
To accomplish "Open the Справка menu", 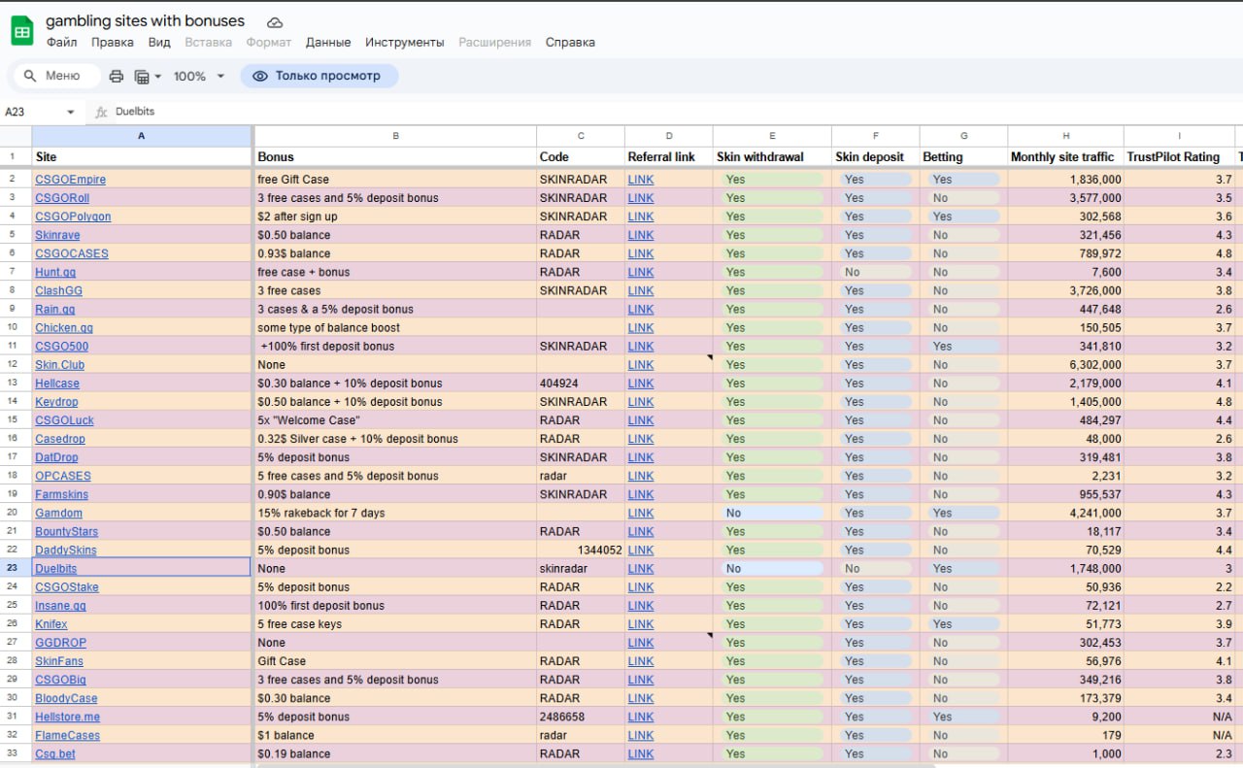I will pyautogui.click(x=570, y=42).
